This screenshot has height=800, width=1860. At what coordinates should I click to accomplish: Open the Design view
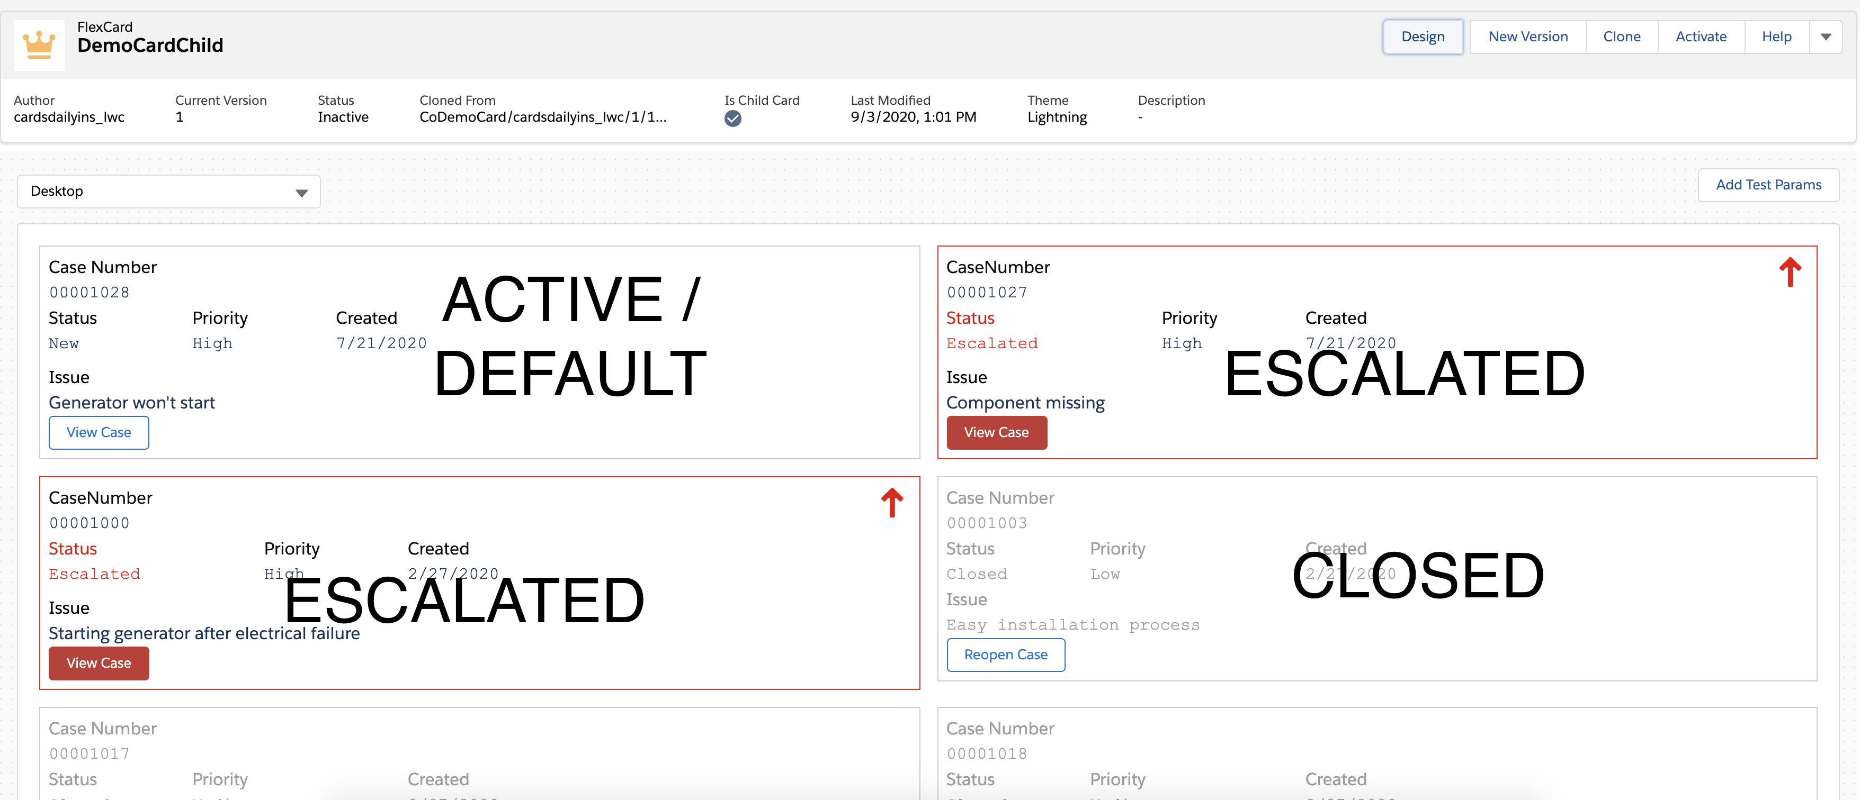point(1423,37)
